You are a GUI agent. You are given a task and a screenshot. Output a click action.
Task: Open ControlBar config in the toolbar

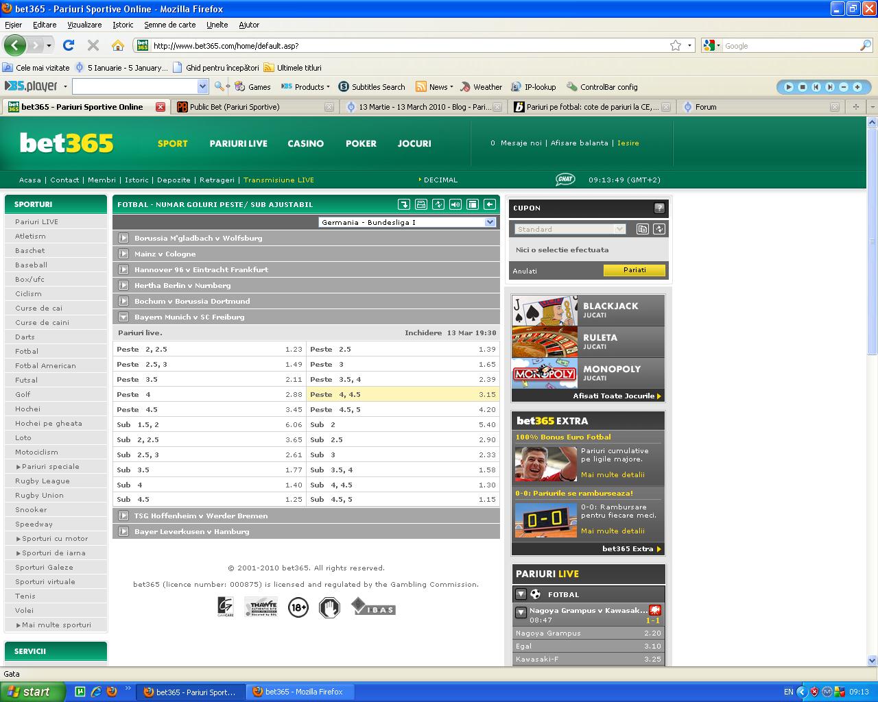pos(602,87)
